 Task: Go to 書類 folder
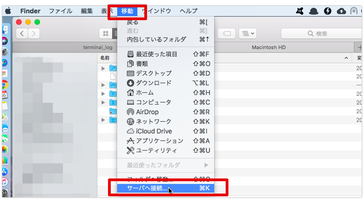[166, 63]
